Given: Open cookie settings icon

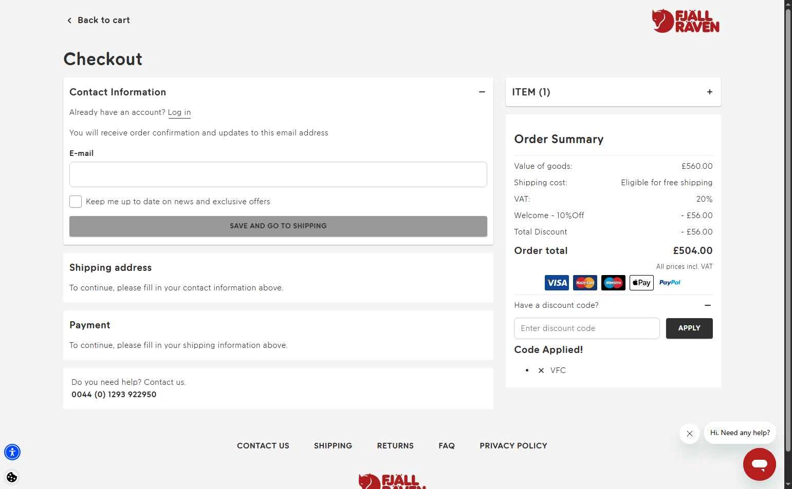Looking at the screenshot, I should [12, 477].
